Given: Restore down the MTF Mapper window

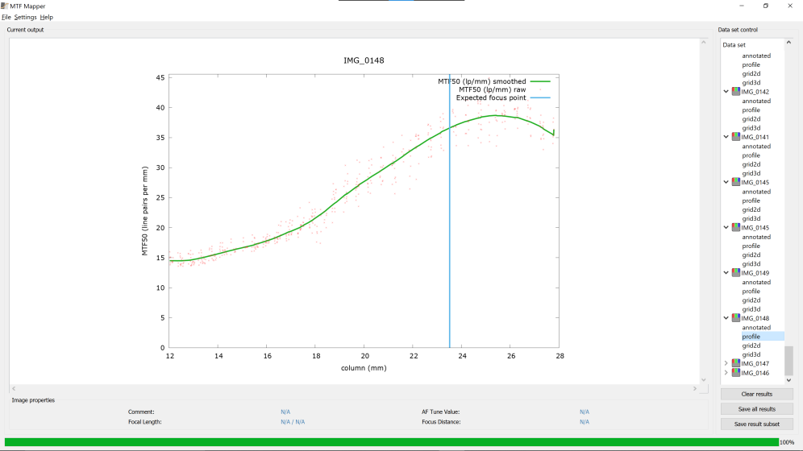Looking at the screenshot, I should coord(766,6).
